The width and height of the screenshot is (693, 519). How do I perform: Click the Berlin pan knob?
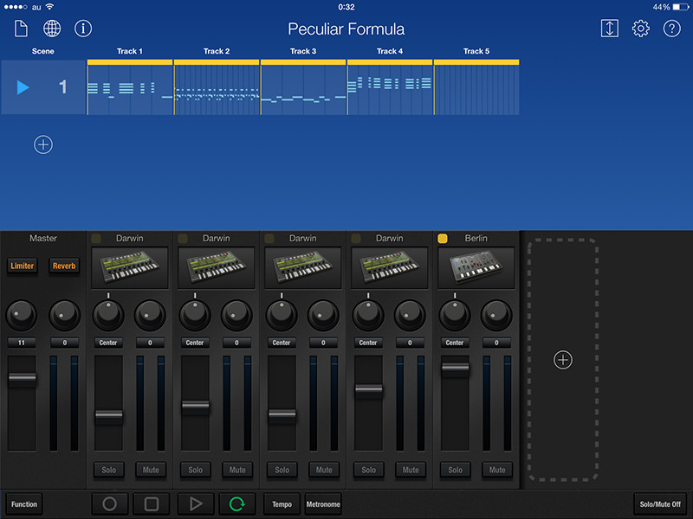[x=454, y=315]
